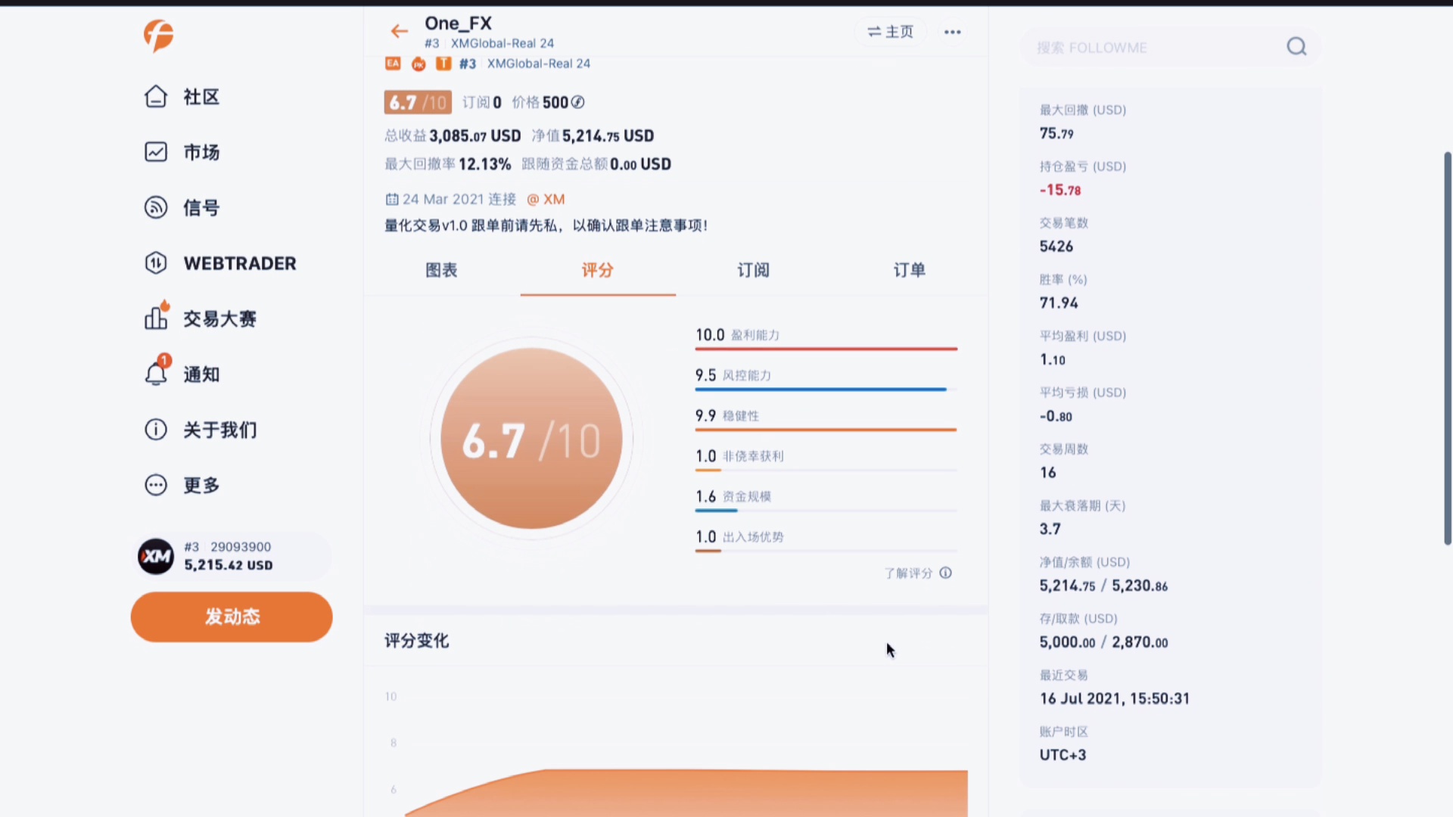1453x817 pixels.
Task: Click the 主页 homepage switch button
Action: point(890,32)
